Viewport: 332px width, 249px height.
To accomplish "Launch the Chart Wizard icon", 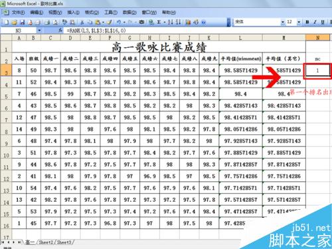I will pos(188,22).
